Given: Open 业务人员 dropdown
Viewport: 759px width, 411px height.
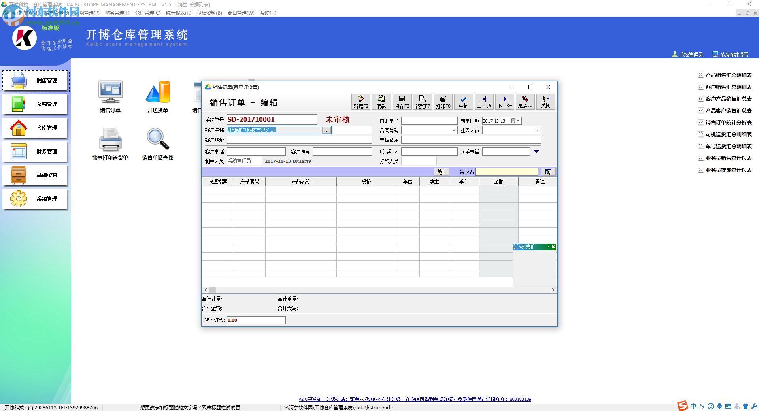Looking at the screenshot, I should point(538,130).
